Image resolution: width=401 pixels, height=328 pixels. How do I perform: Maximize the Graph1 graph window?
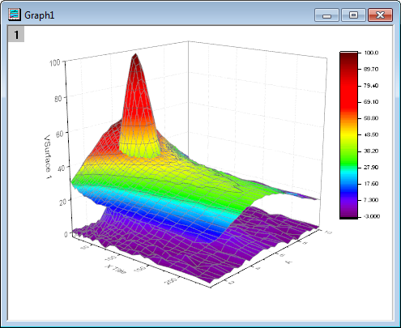coord(353,15)
